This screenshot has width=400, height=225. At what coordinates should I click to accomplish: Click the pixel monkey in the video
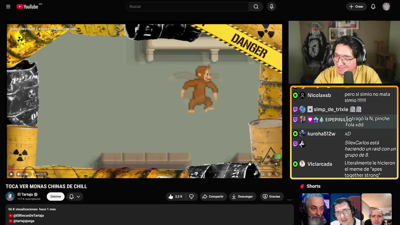pyautogui.click(x=199, y=90)
